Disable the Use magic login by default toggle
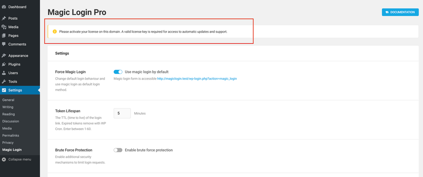This screenshot has width=423, height=177. tap(118, 72)
